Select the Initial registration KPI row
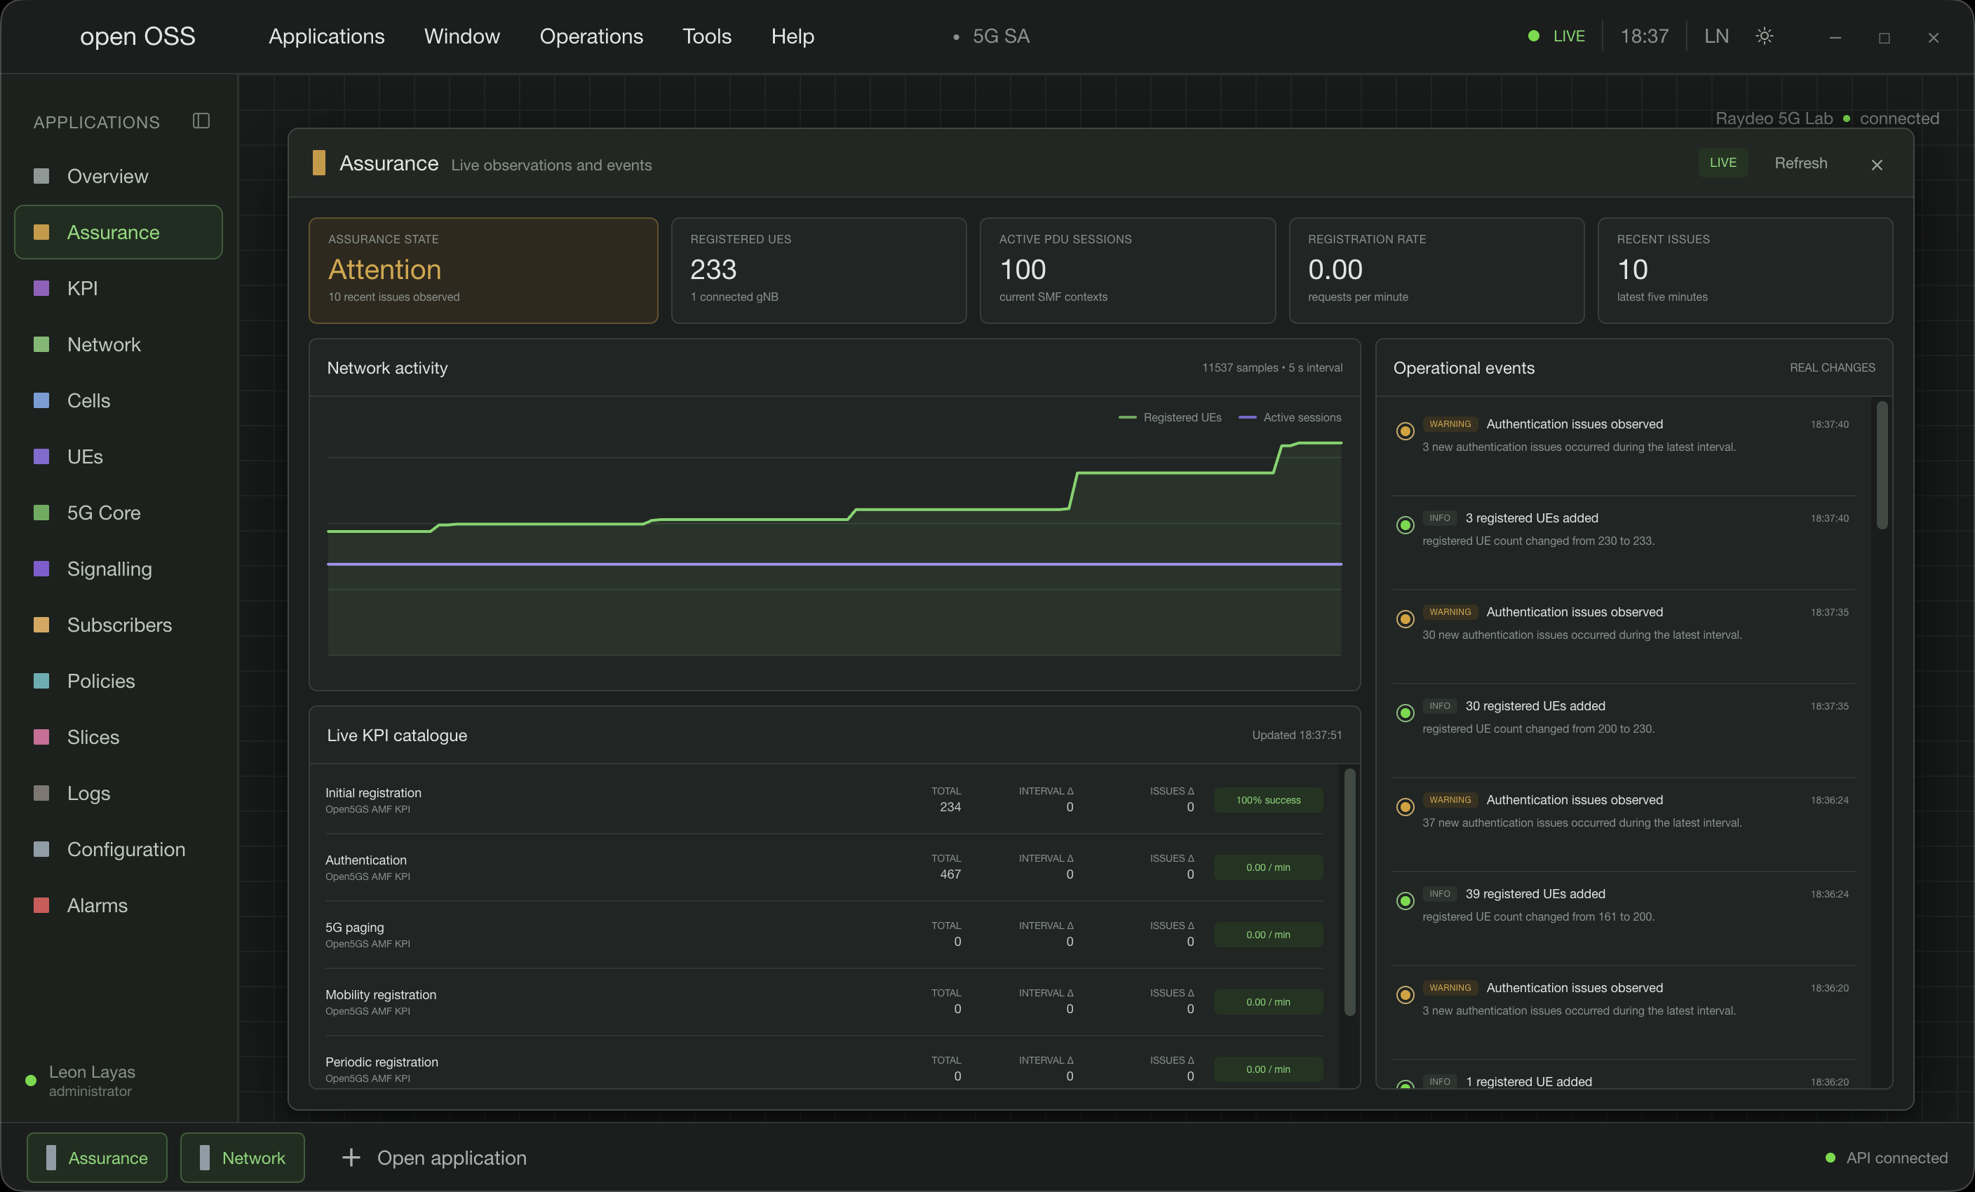The width and height of the screenshot is (1975, 1192). [x=824, y=799]
